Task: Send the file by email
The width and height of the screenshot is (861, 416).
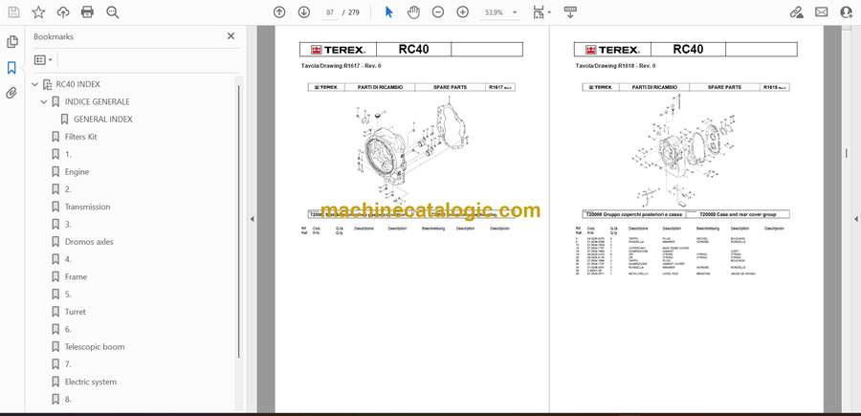Action: (x=822, y=12)
